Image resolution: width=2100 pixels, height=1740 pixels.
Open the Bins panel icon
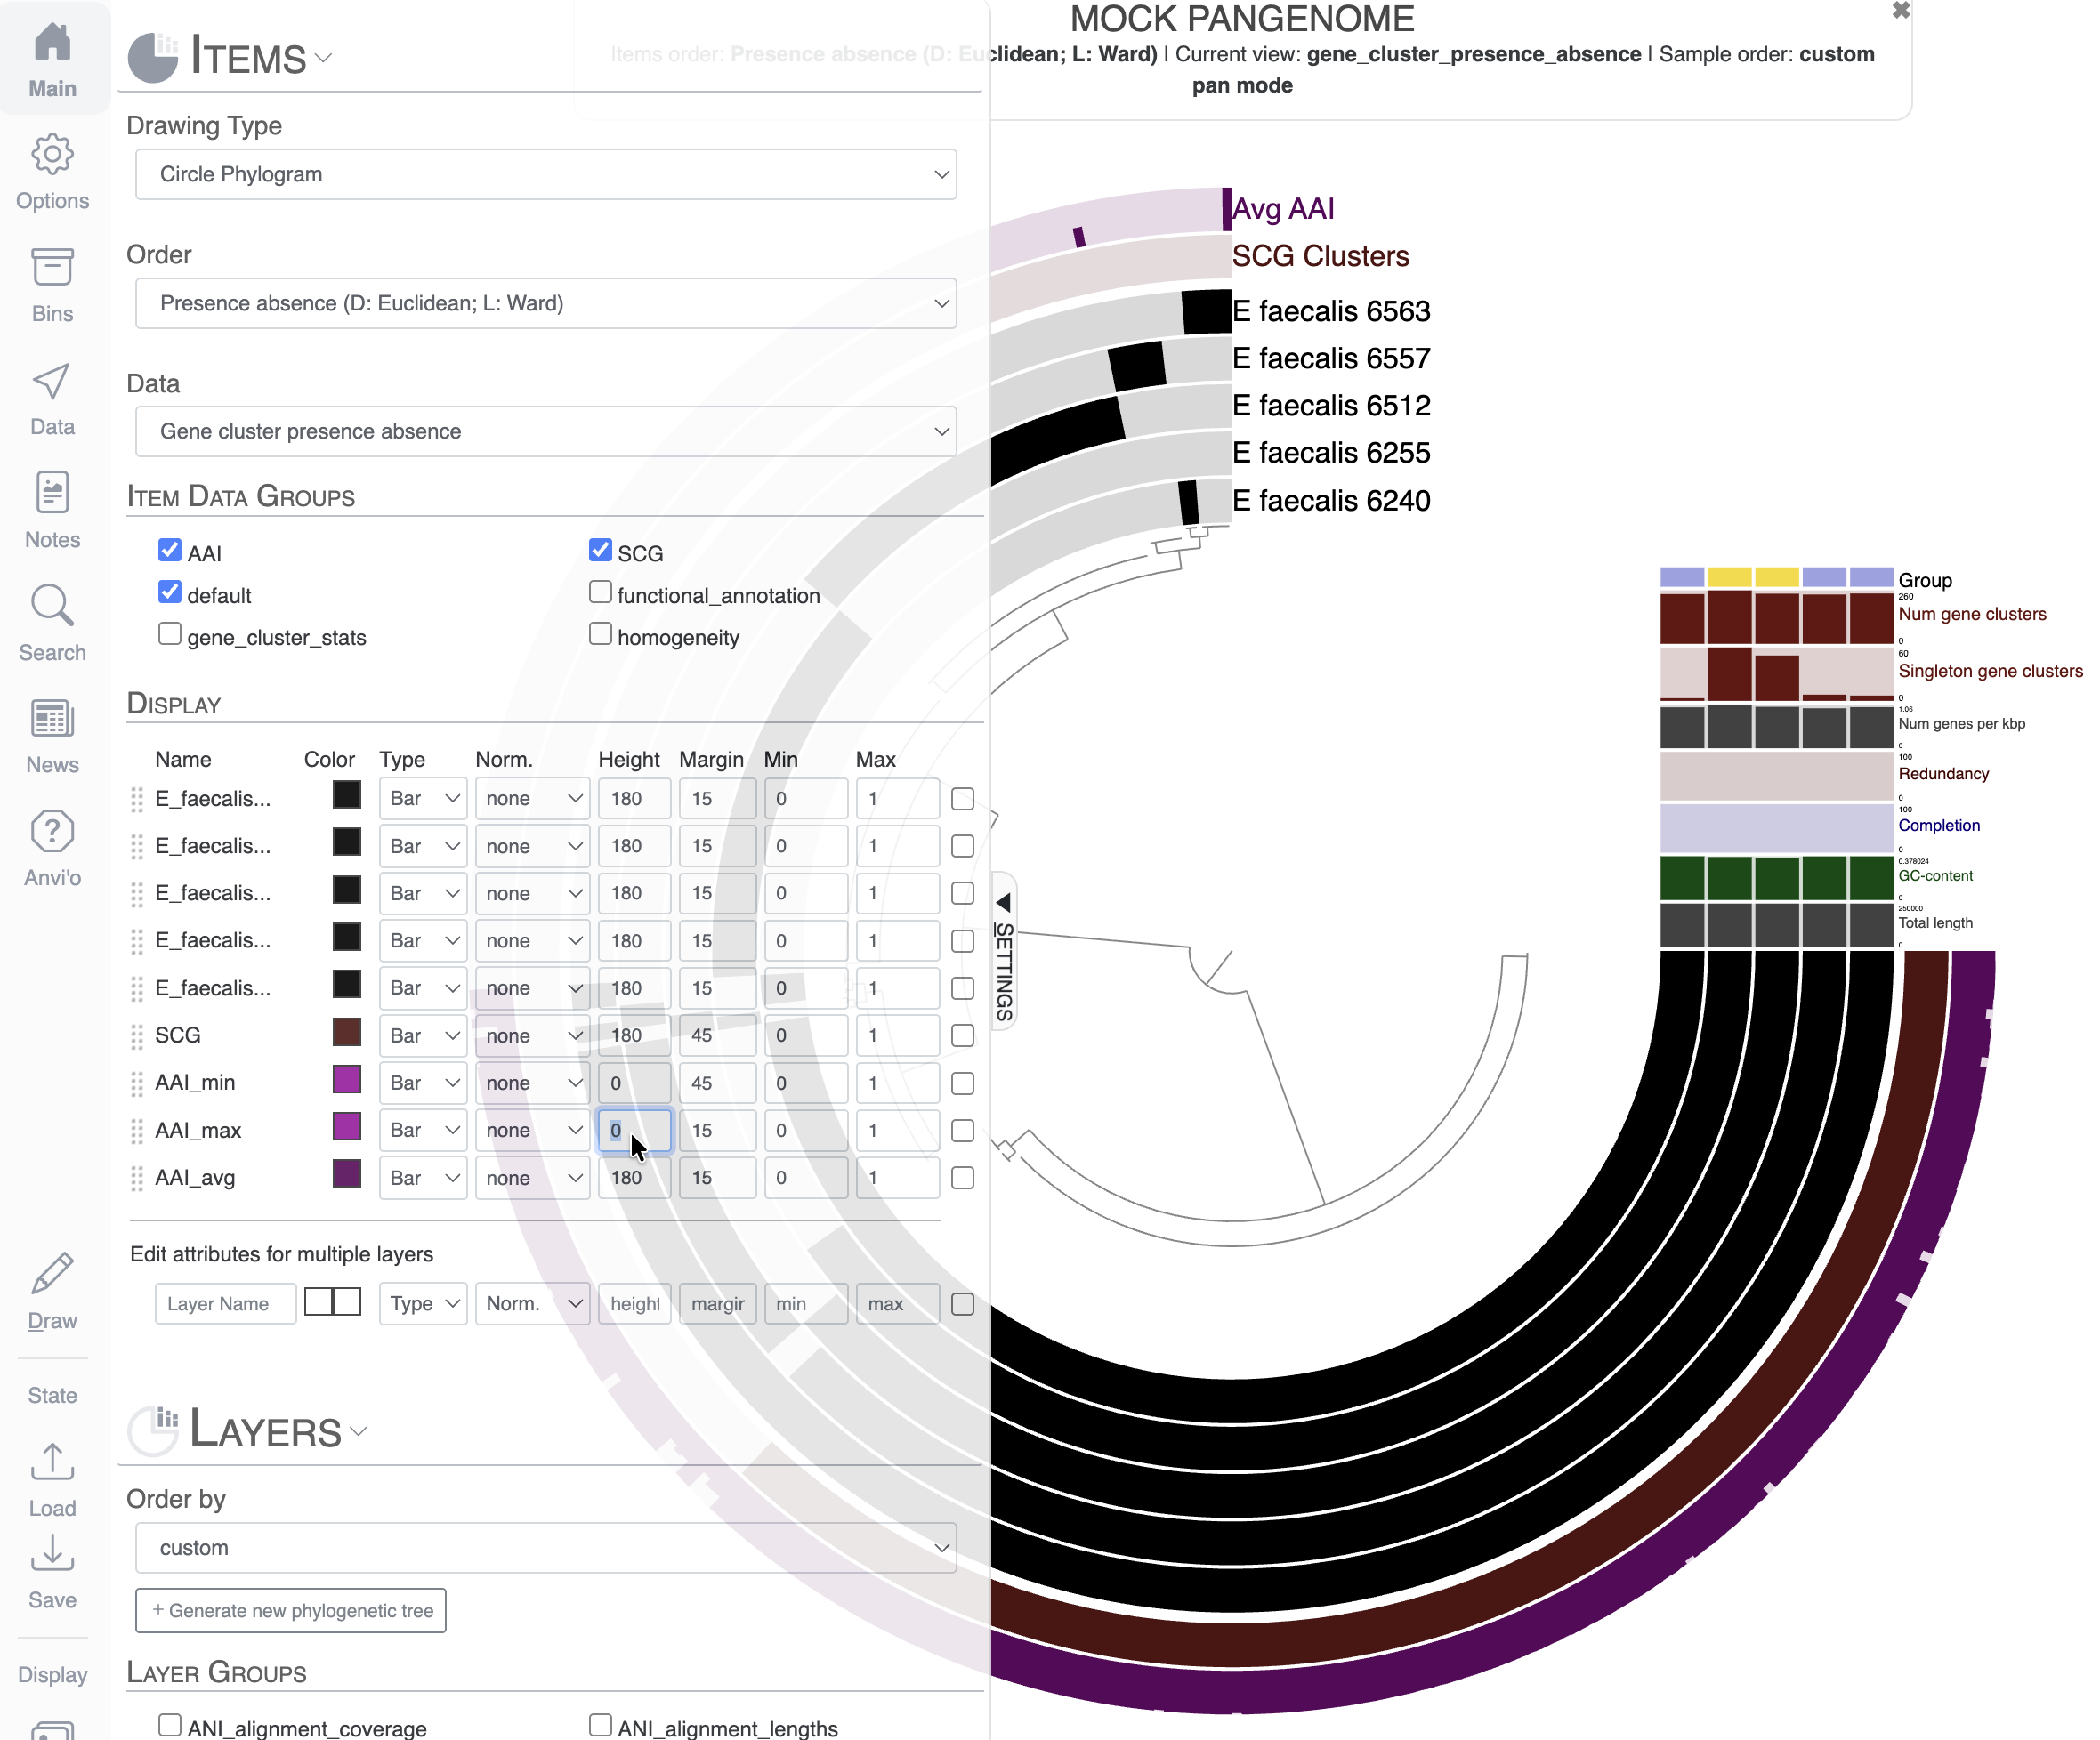point(52,285)
